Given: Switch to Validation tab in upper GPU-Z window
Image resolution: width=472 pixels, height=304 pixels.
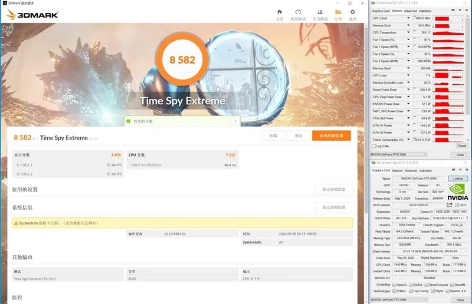Looking at the screenshot, I should [425, 11].
